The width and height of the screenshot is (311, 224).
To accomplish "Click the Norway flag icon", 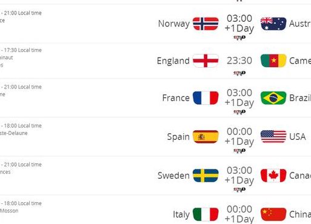I will pyautogui.click(x=206, y=24).
